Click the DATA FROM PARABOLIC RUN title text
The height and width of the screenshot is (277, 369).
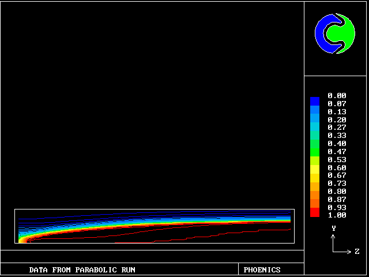(x=82, y=269)
